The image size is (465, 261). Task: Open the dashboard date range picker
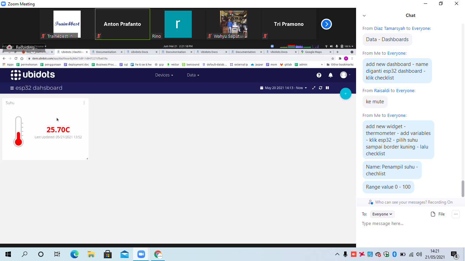coord(284,88)
